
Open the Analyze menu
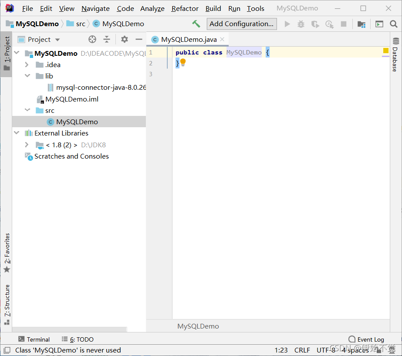(x=152, y=8)
